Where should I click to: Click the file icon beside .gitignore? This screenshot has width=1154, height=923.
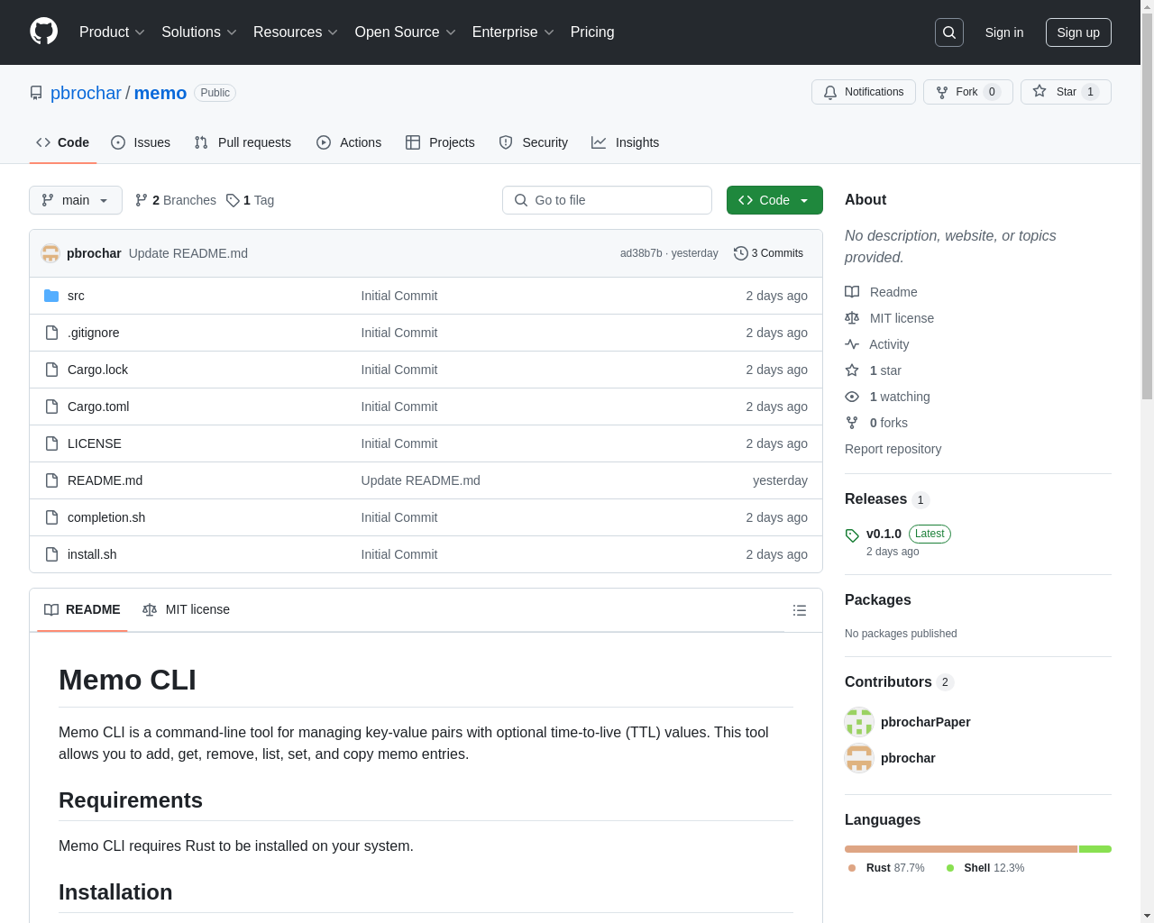point(51,333)
